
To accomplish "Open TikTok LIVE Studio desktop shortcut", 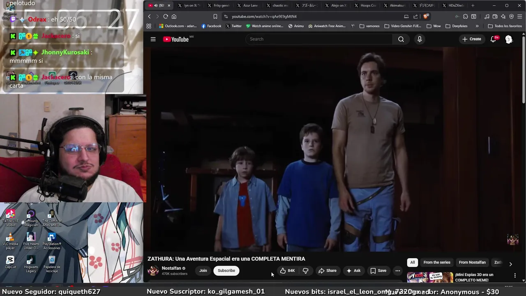I will click(x=10, y=218).
